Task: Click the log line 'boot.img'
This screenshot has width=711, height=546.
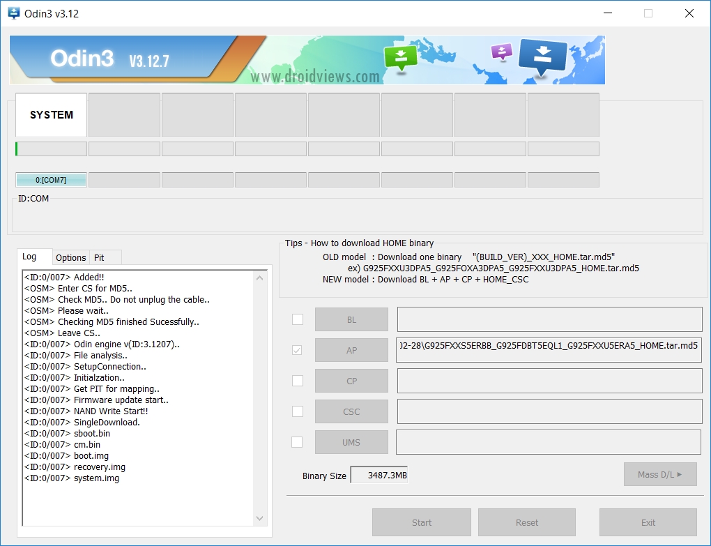Action: coord(66,456)
